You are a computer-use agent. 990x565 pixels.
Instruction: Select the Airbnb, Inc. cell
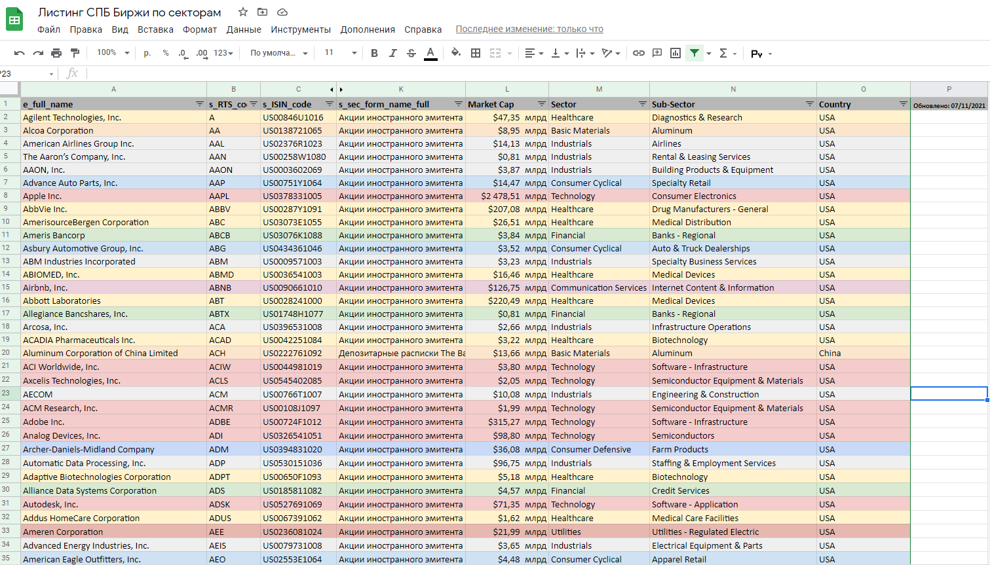(113, 287)
